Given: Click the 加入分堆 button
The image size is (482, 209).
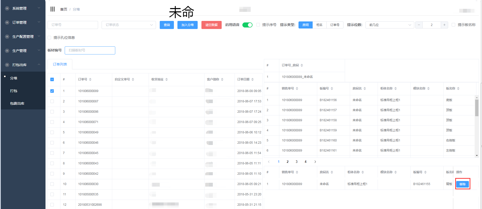Looking at the screenshot, I should [187, 25].
